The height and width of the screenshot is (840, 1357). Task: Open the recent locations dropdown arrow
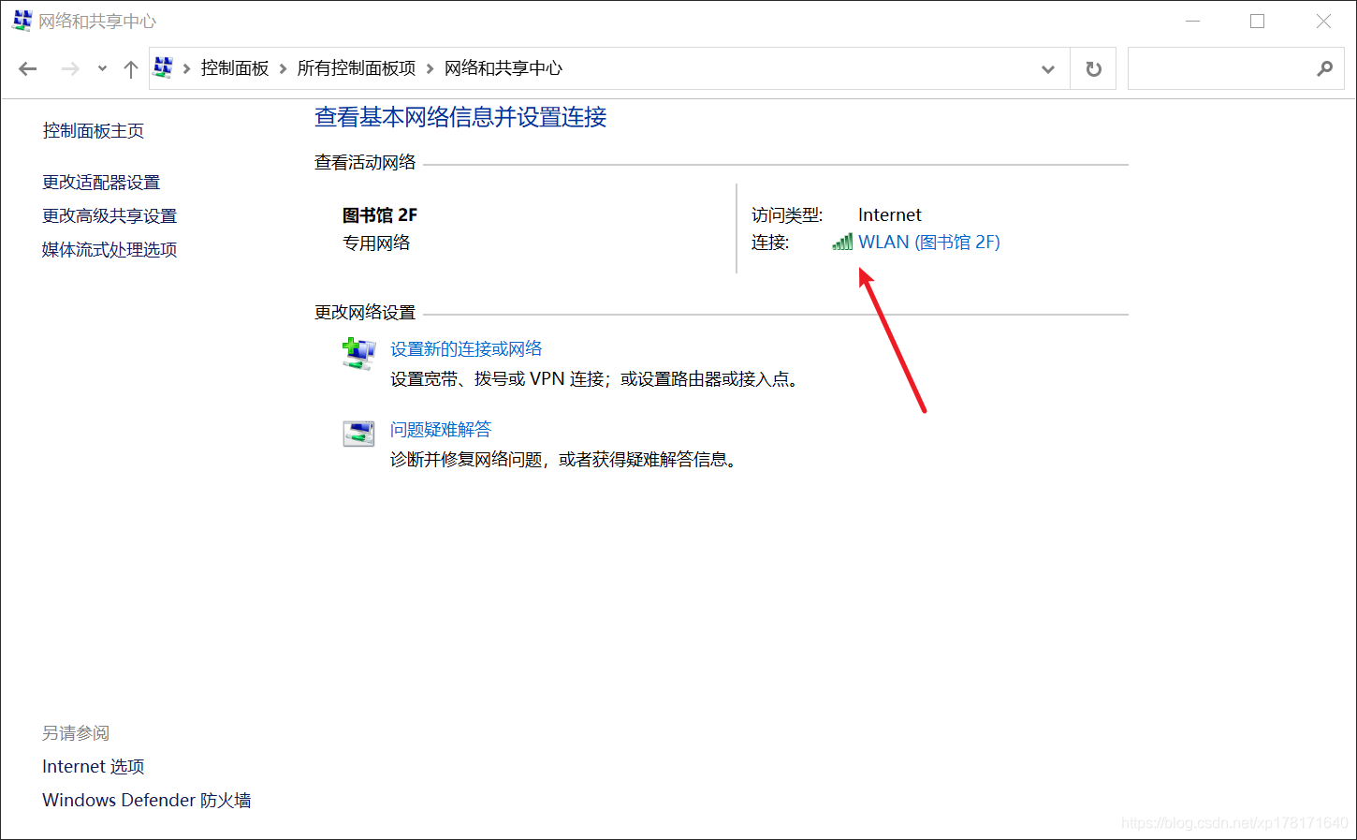(x=102, y=68)
